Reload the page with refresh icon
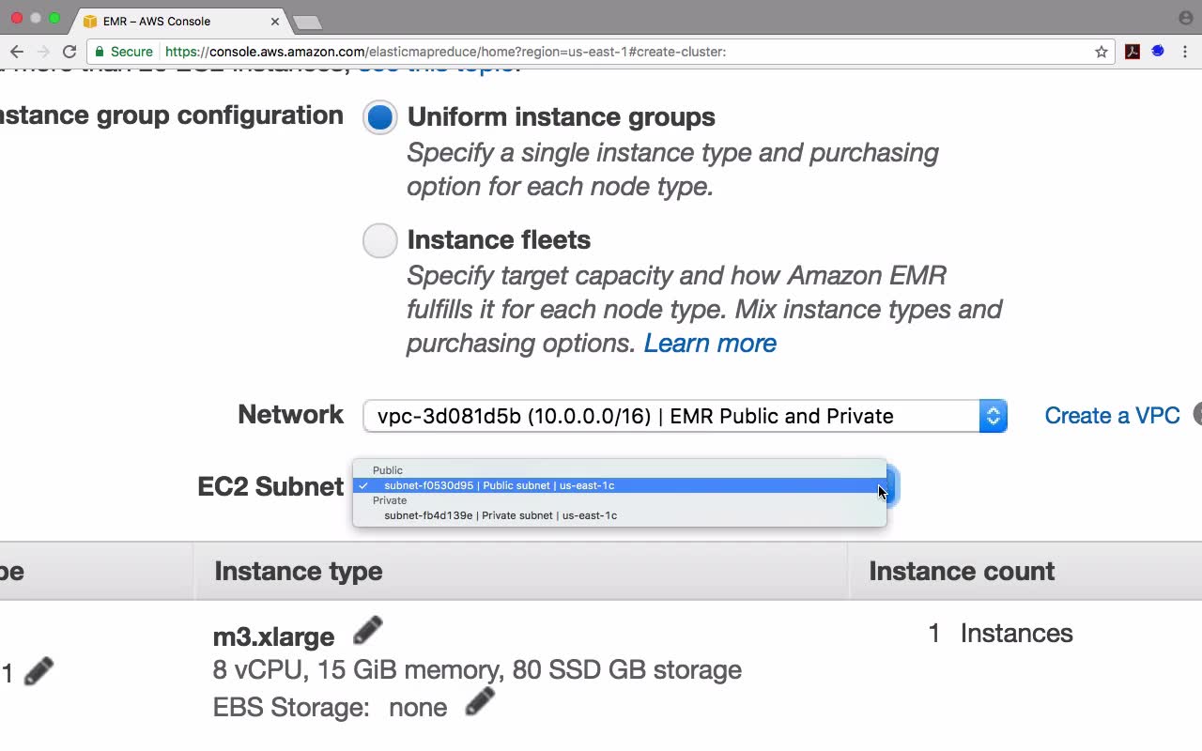Screen dimensions: 1202x751 click(x=69, y=52)
